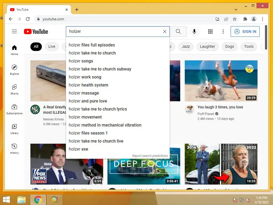Choose suggestion holzer work song
Screen dimensions: 273x205
click(118, 77)
